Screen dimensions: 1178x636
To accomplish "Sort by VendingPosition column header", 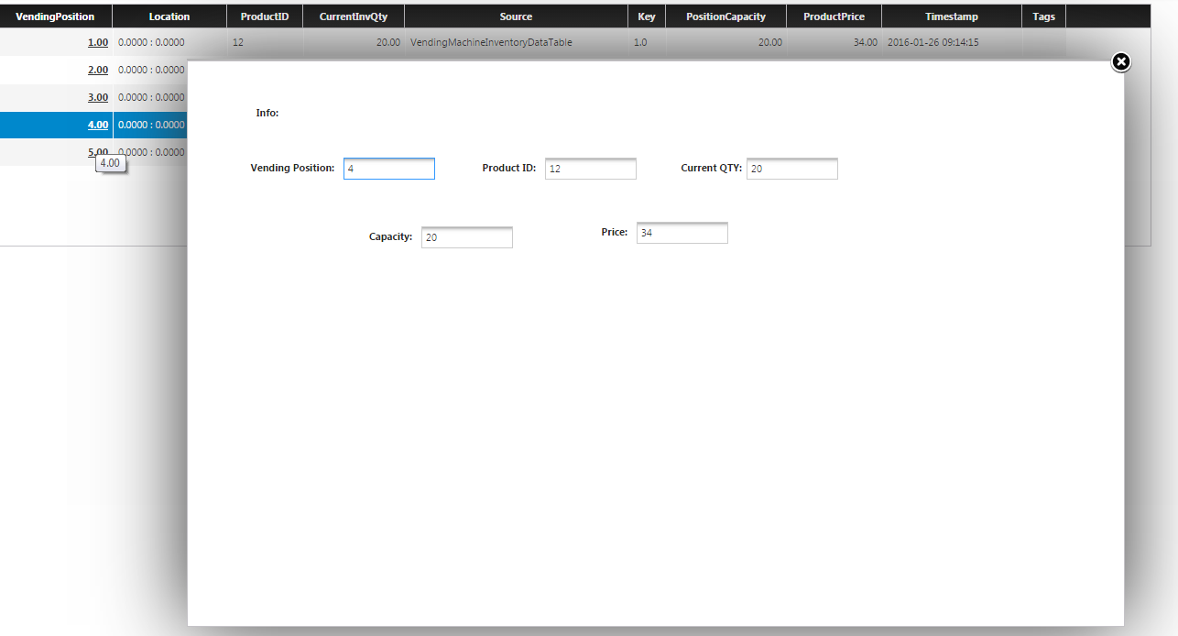I will click(x=56, y=16).
